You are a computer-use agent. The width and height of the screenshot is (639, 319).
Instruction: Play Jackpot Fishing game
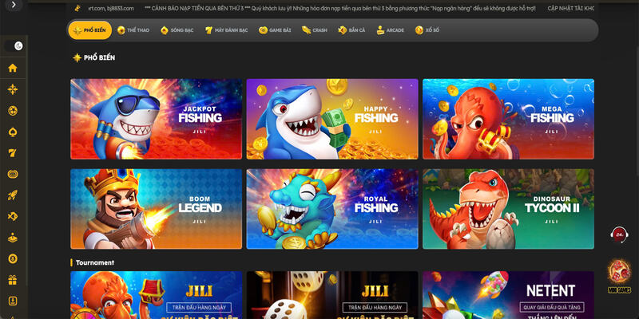coord(156,119)
